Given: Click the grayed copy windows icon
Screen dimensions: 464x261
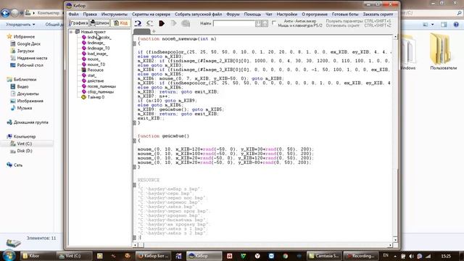Looking at the screenshot, I should pyautogui.click(x=186, y=23).
